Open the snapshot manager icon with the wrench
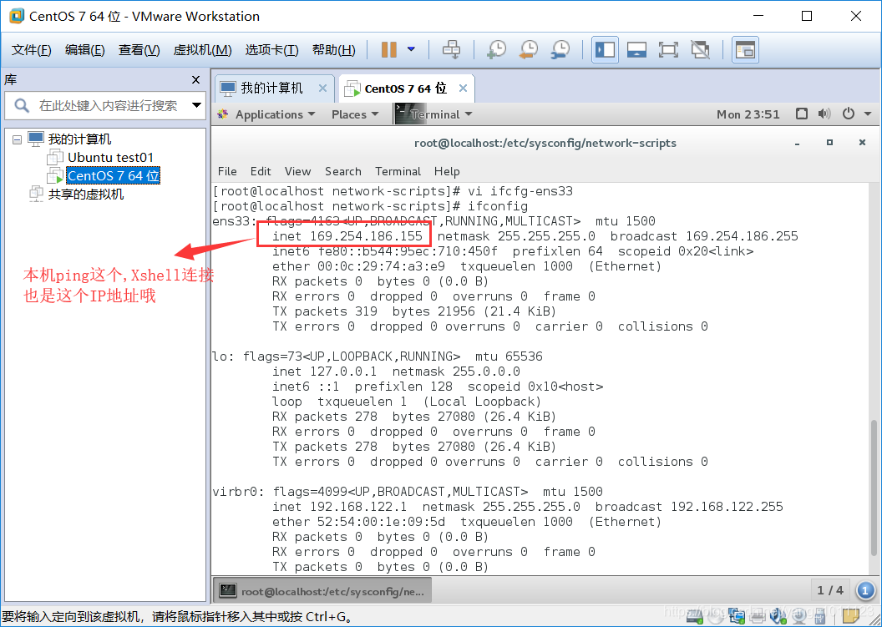 point(560,49)
